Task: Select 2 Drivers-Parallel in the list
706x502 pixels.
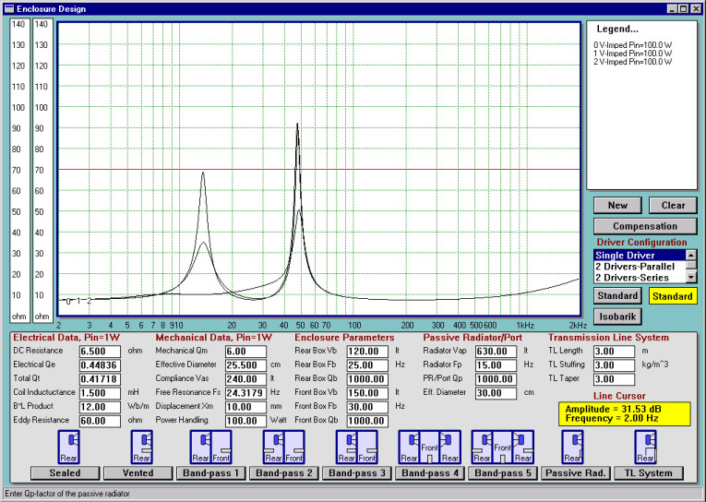Action: 636,266
